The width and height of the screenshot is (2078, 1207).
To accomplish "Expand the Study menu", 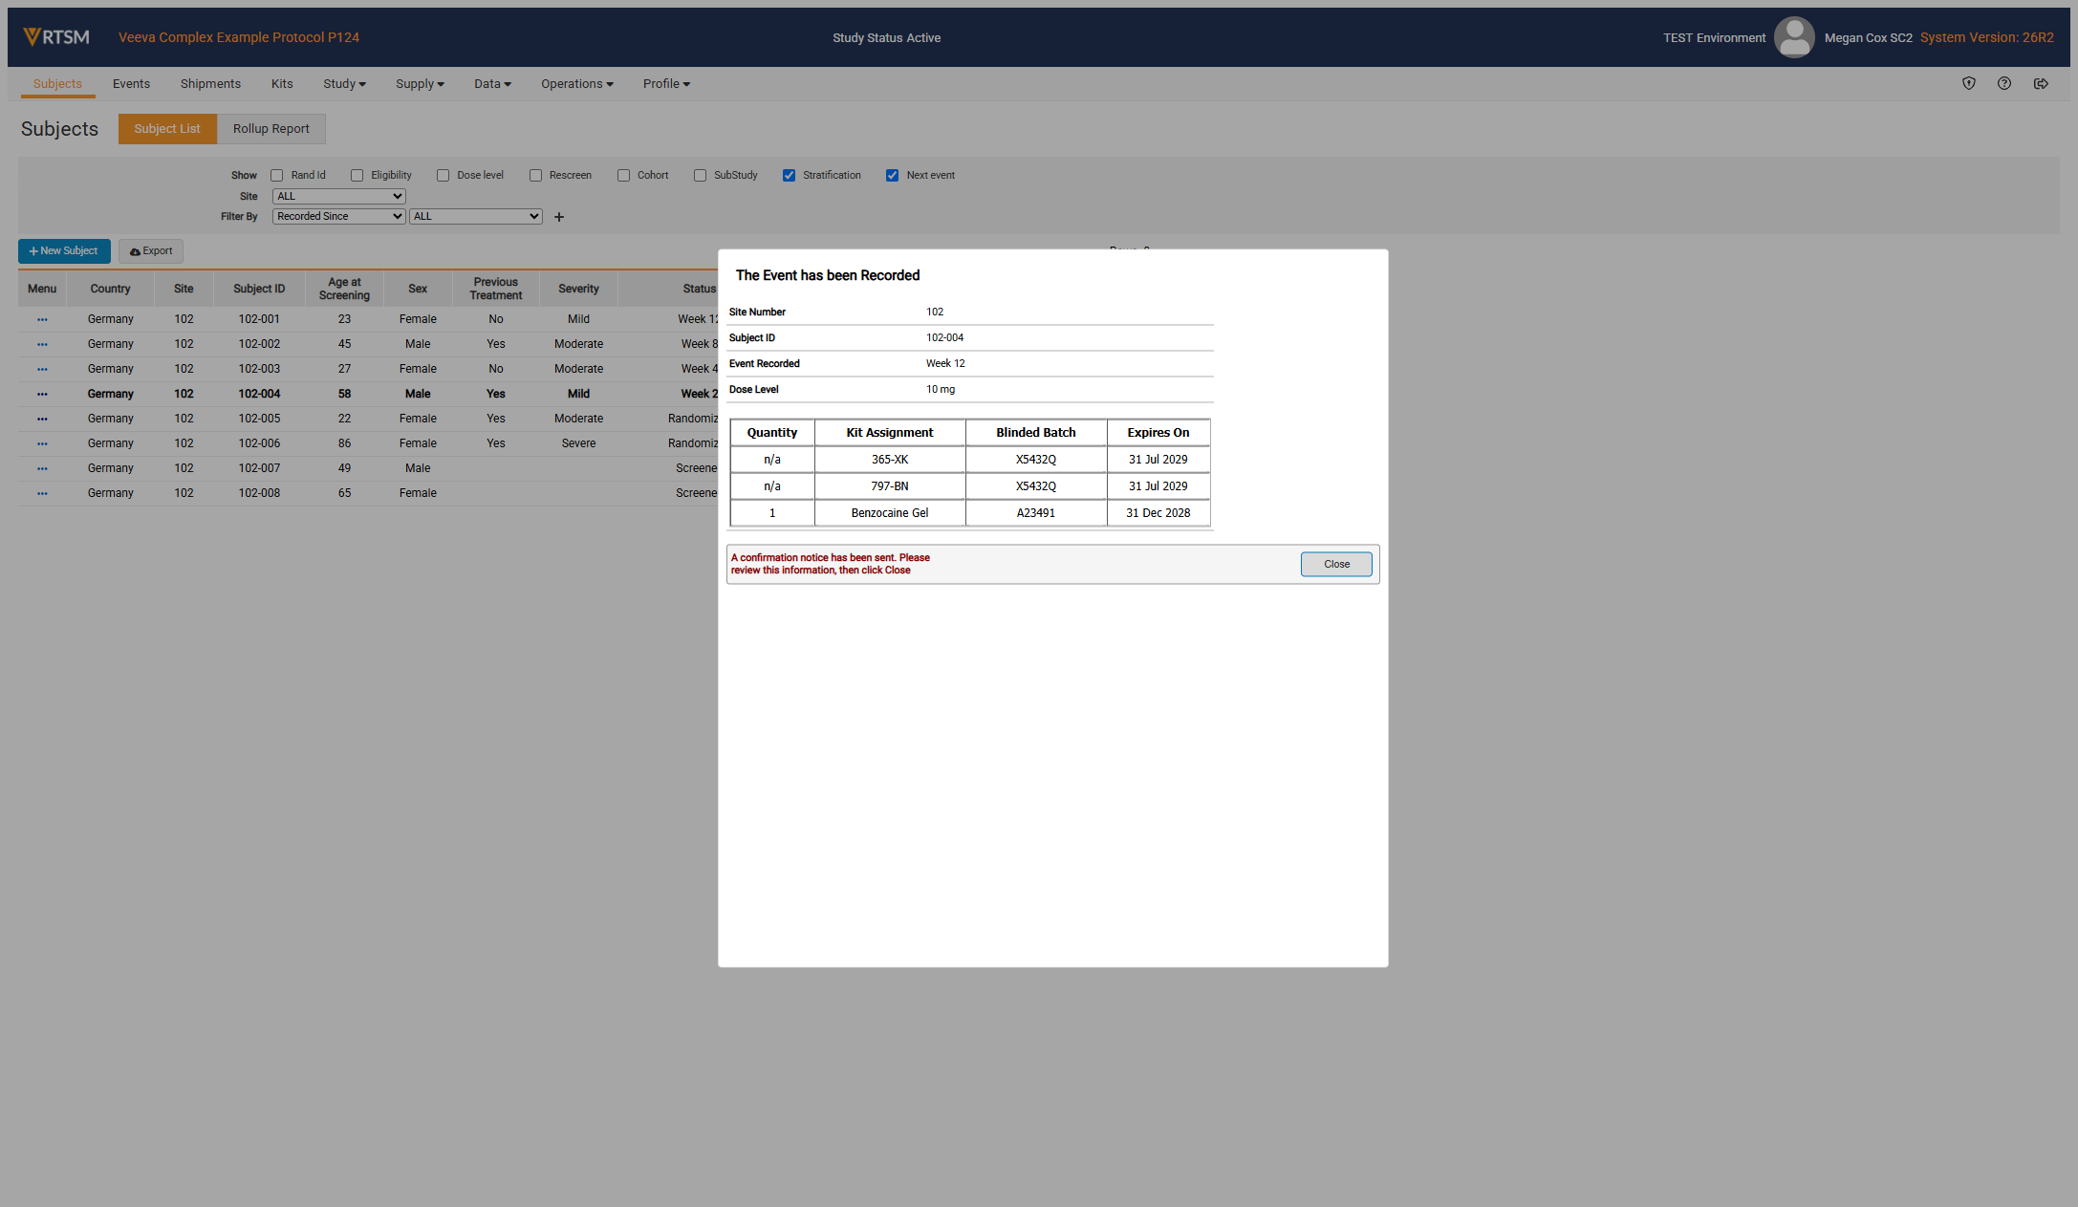I will [344, 84].
